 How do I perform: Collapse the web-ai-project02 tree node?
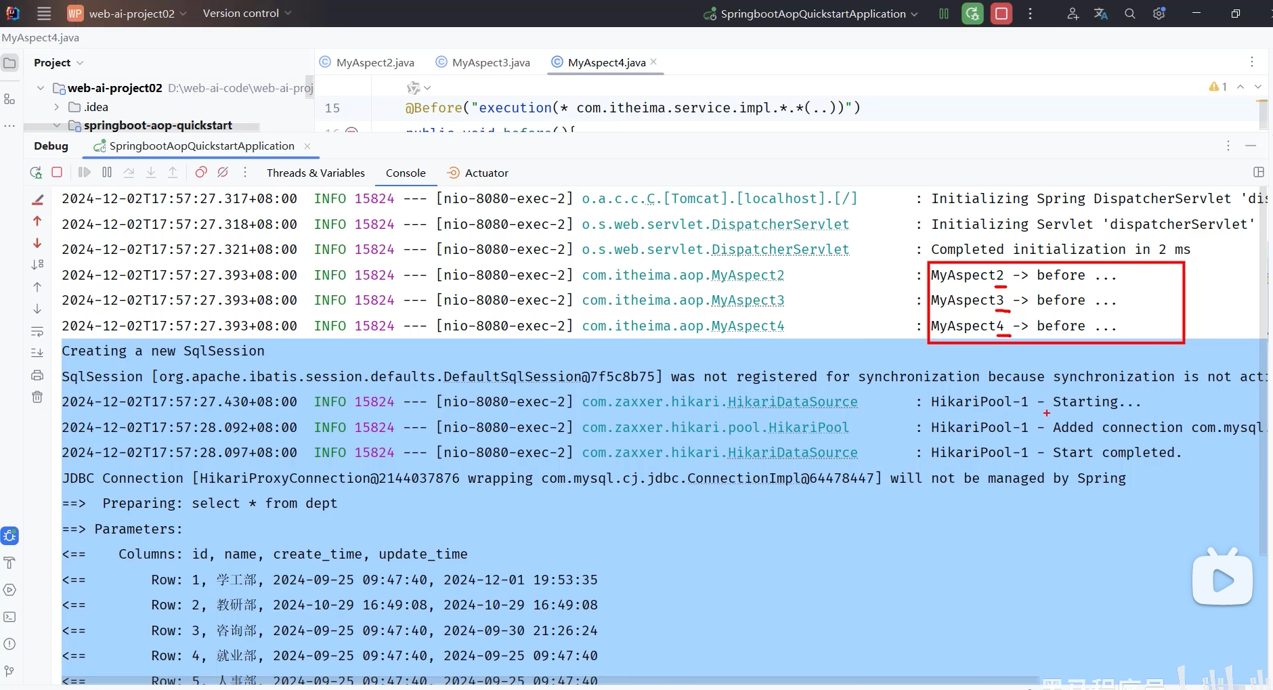pyautogui.click(x=41, y=88)
